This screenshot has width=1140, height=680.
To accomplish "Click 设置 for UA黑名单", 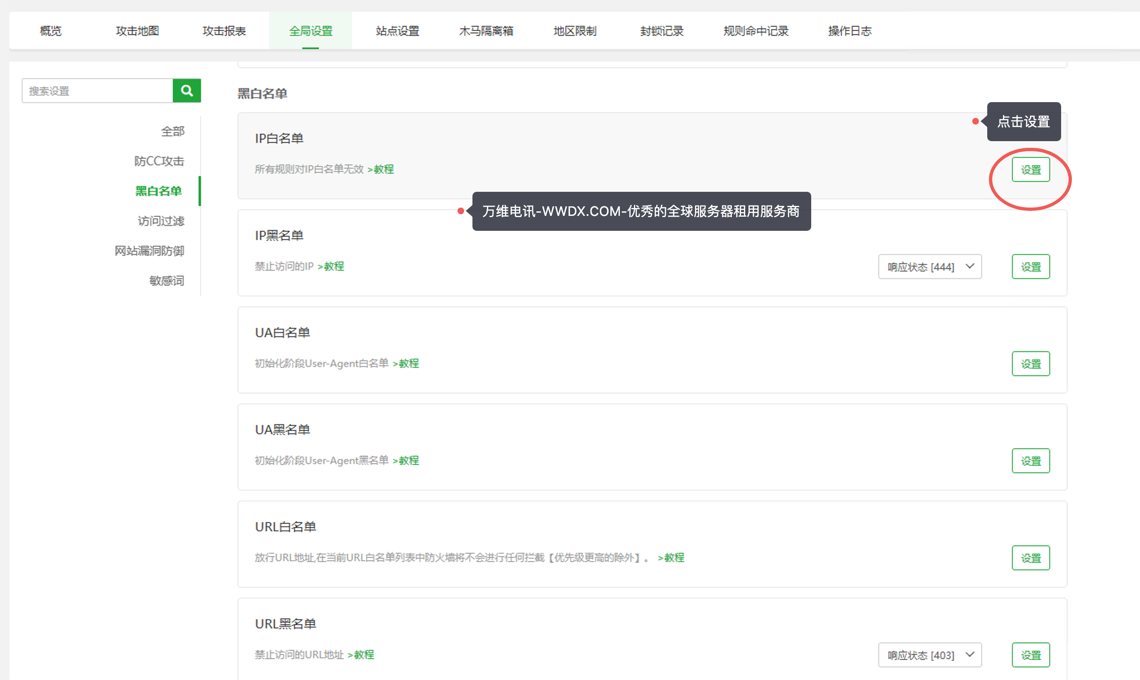I will coord(1030,461).
